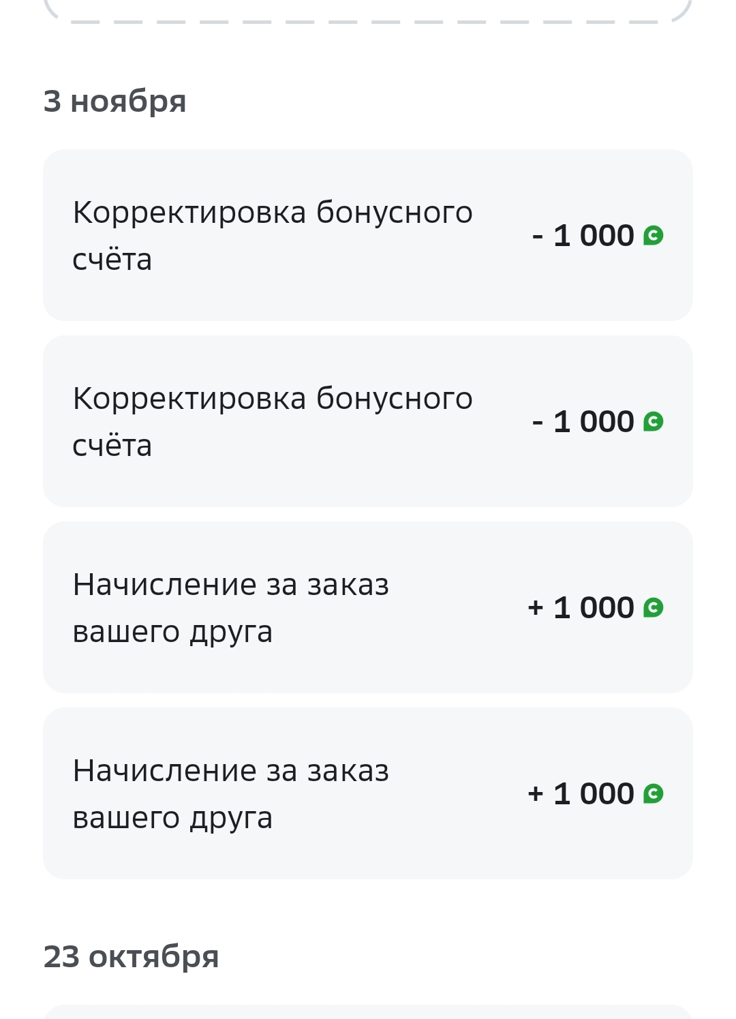Select '+ 1 000' amount in last accrual entry
Image resolution: width=736 pixels, height=1019 pixels.
(581, 794)
